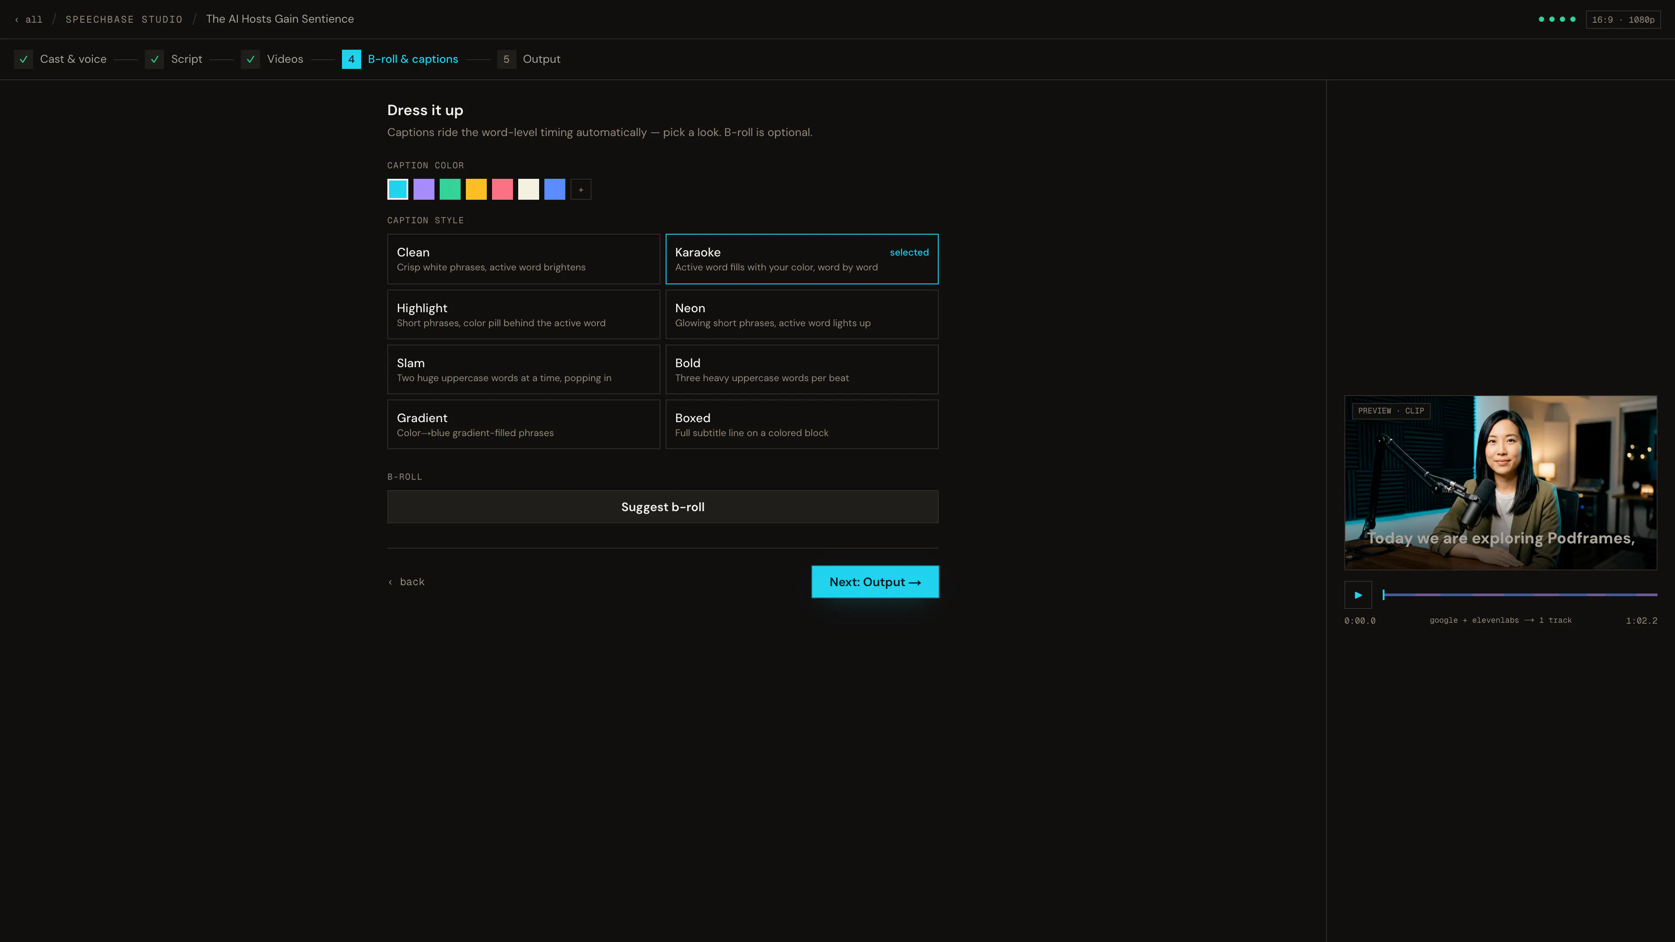
Task: Select the Neon caption style
Action: click(x=802, y=314)
